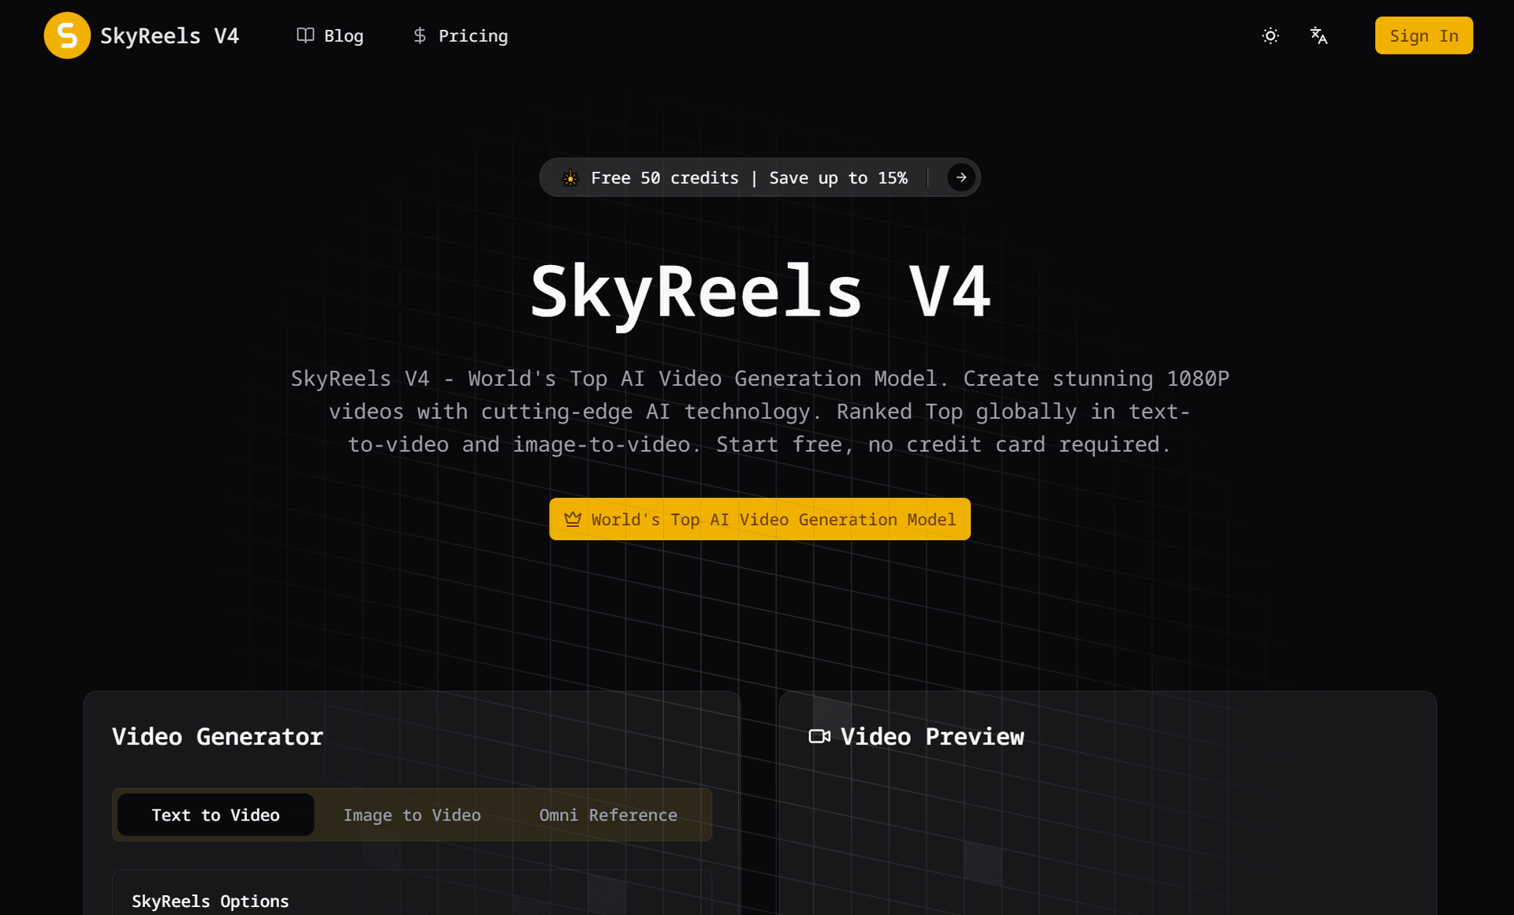
Task: Click the book icon next to Blog
Action: click(306, 35)
